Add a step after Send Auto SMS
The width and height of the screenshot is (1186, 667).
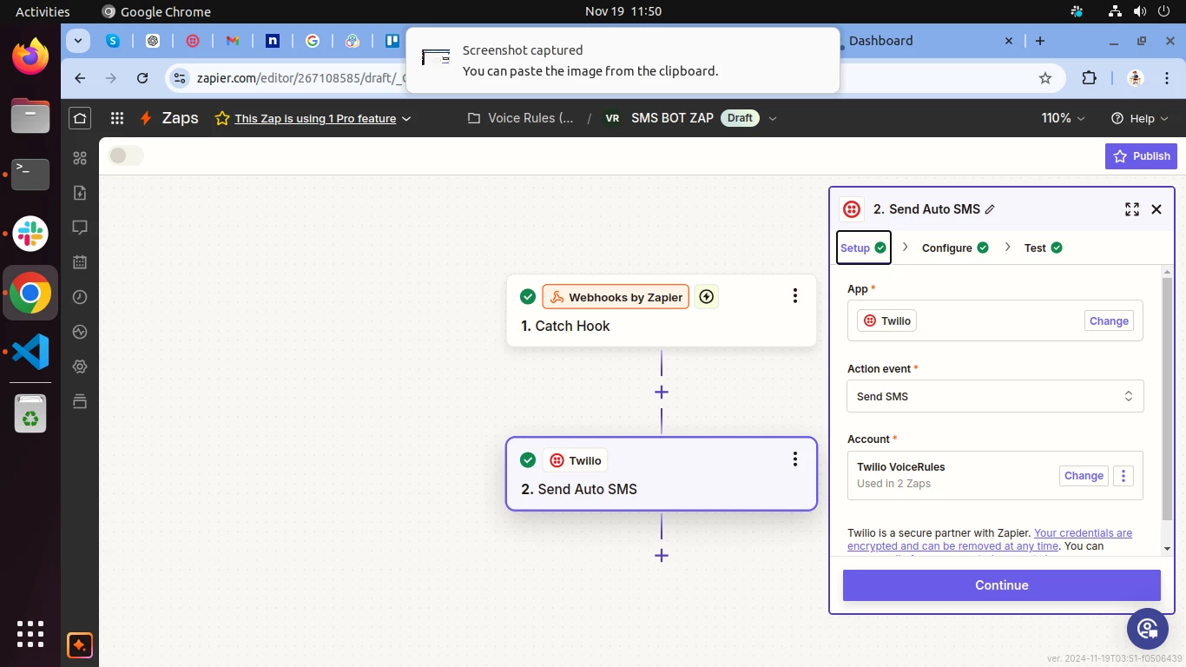[x=662, y=556]
